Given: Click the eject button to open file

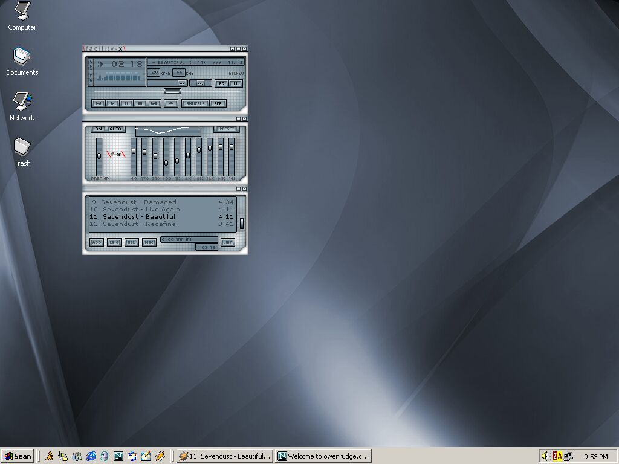Looking at the screenshot, I should 171,103.
